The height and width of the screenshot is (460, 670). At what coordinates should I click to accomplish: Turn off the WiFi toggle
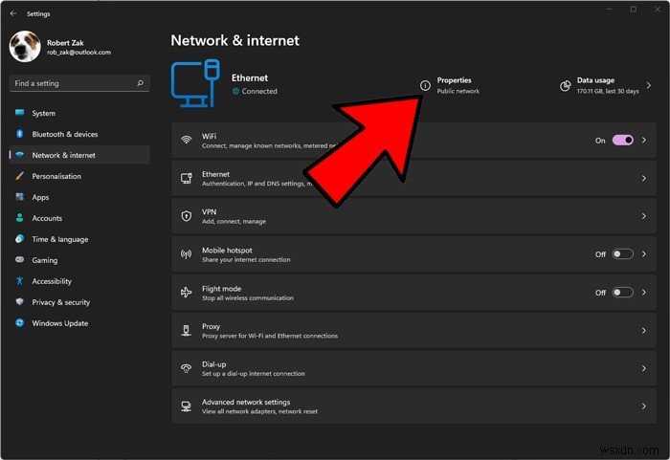[x=622, y=140]
